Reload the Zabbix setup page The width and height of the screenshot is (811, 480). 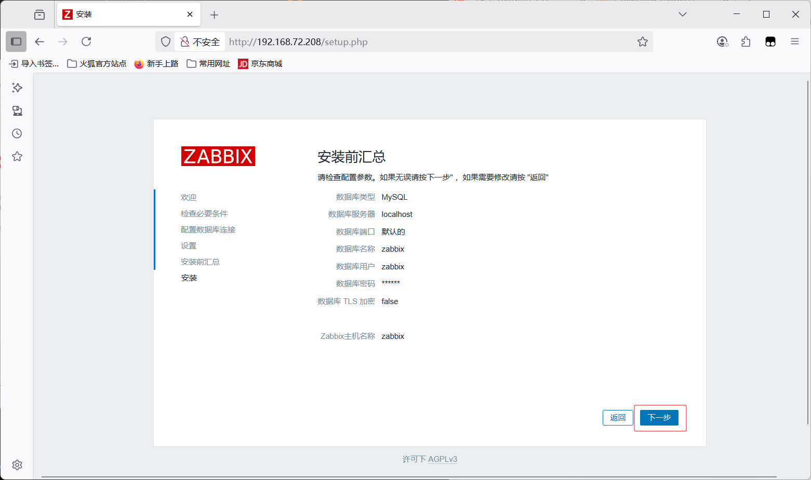pos(86,42)
